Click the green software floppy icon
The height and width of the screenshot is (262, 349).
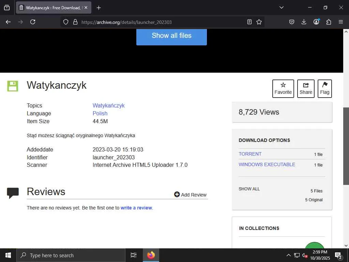tap(13, 86)
